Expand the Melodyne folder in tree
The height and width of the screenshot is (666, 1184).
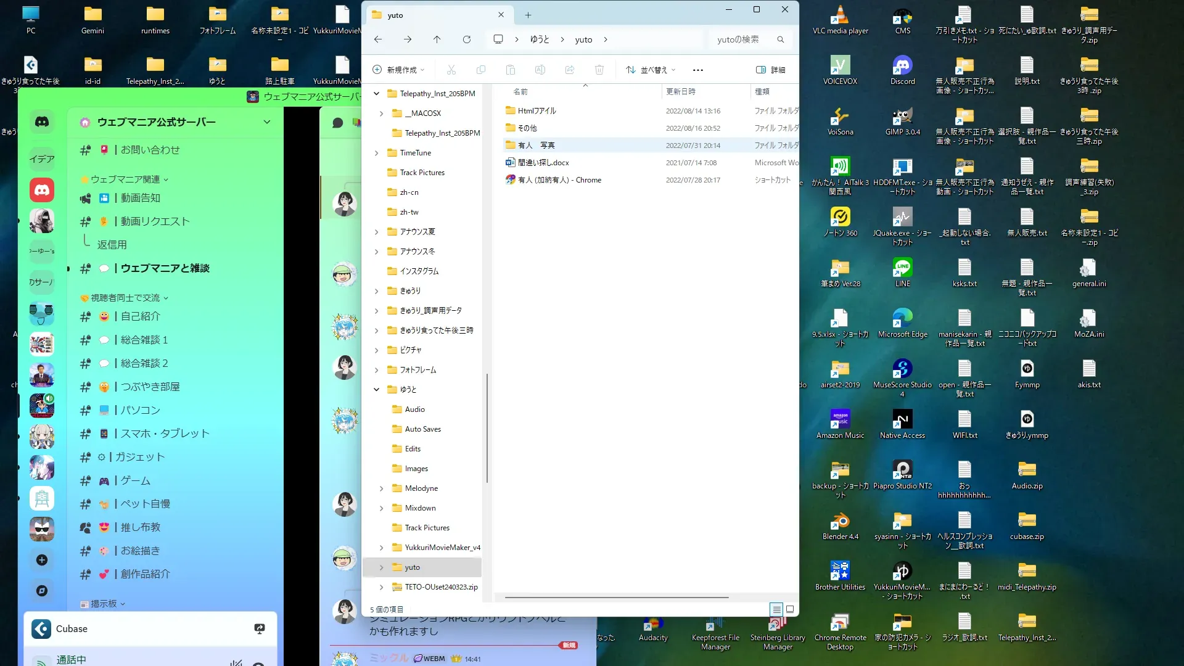point(381,488)
